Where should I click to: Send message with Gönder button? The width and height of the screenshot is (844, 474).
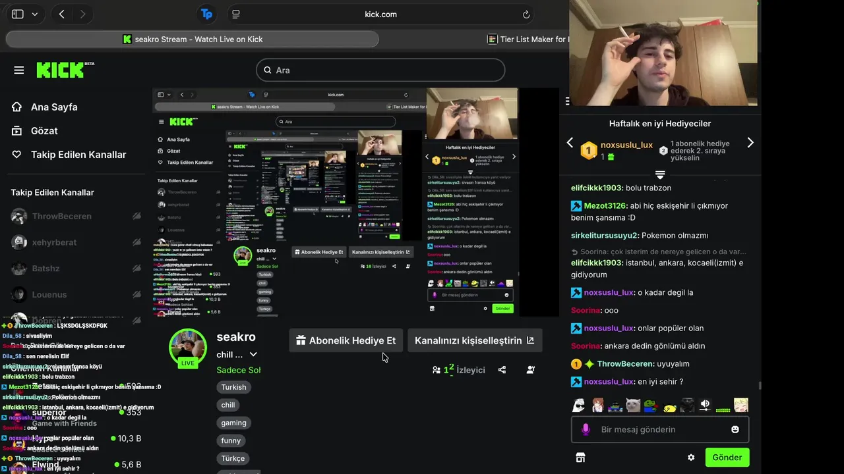tap(727, 458)
